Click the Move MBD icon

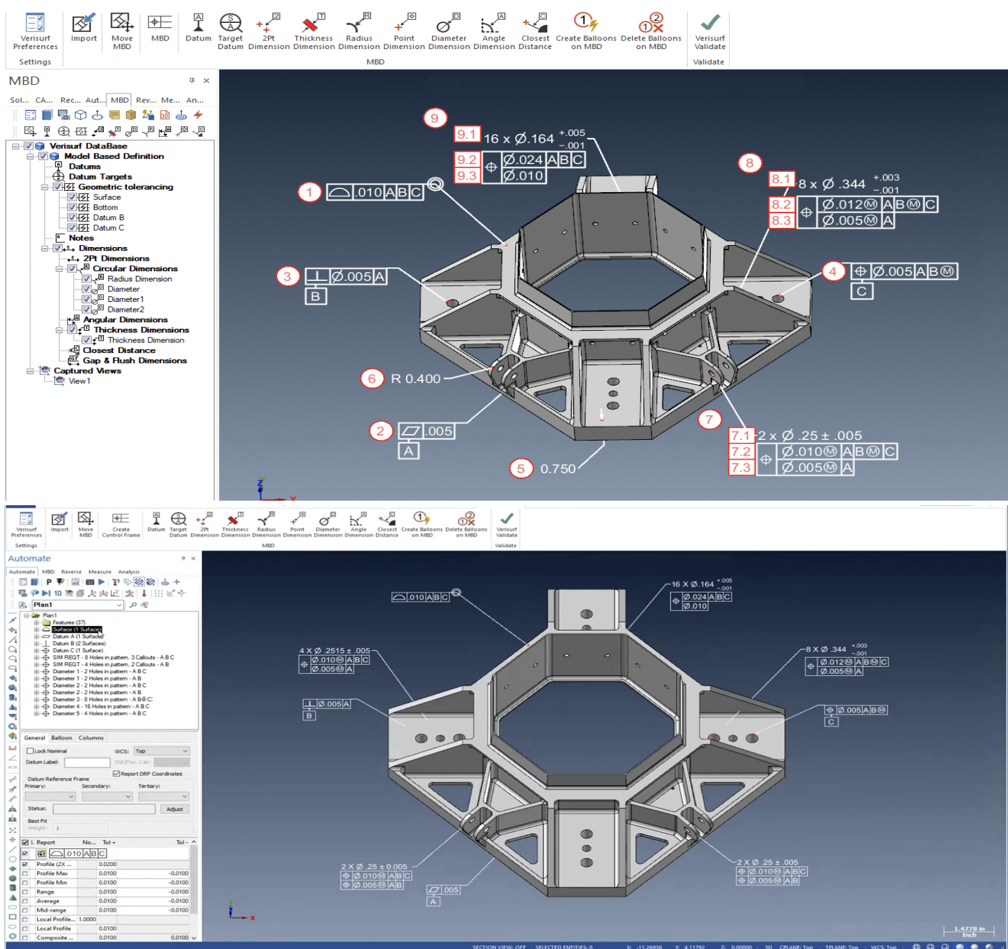[x=122, y=29]
